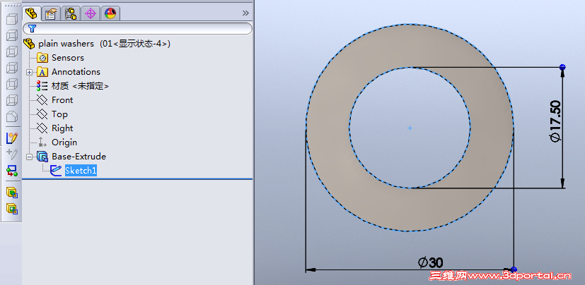This screenshot has width=585, height=285.
Task: Select the Ø30 dimension text
Action: point(431,263)
